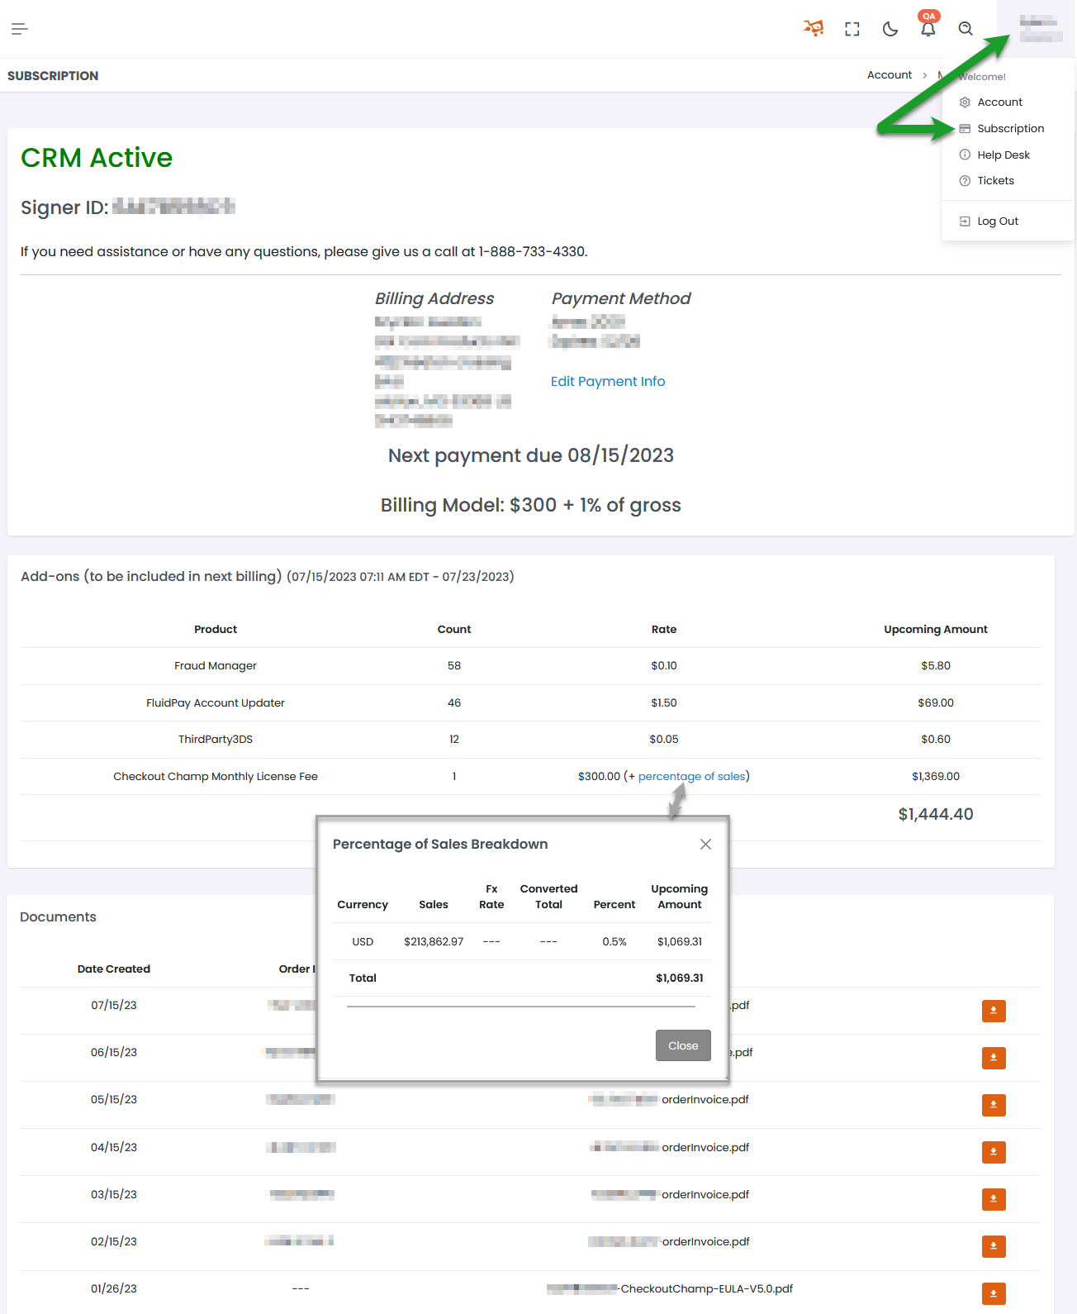The image size is (1077, 1314).
Task: Enter fullscreen mode via top bar icon
Action: [852, 29]
